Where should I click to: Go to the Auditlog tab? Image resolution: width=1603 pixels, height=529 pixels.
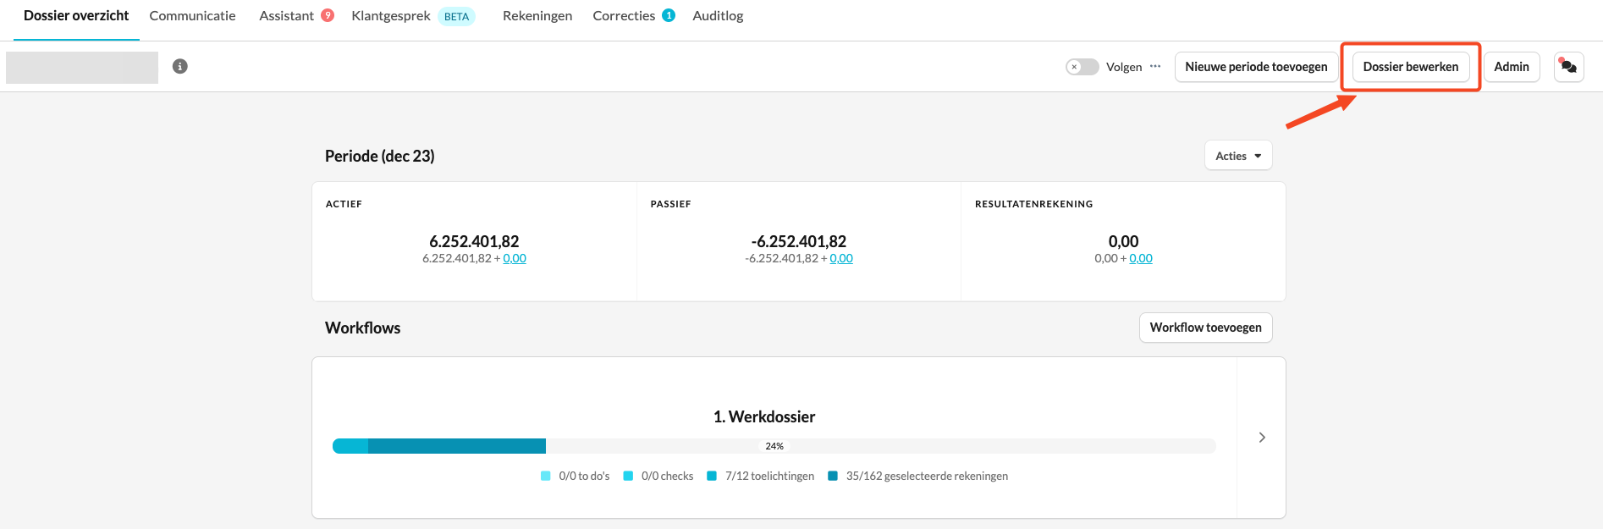point(718,15)
